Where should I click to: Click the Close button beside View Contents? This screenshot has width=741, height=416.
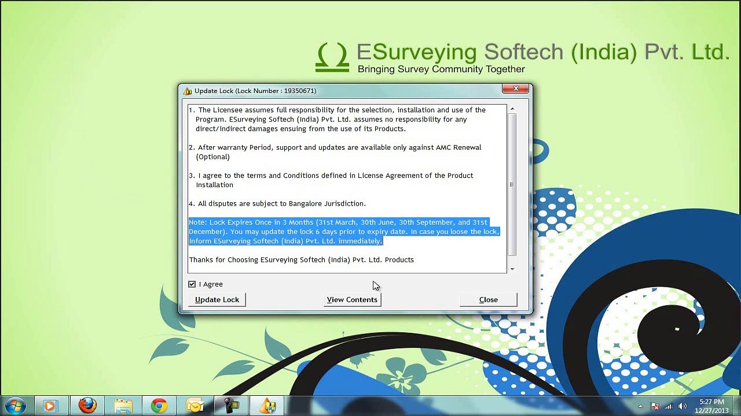tap(488, 299)
